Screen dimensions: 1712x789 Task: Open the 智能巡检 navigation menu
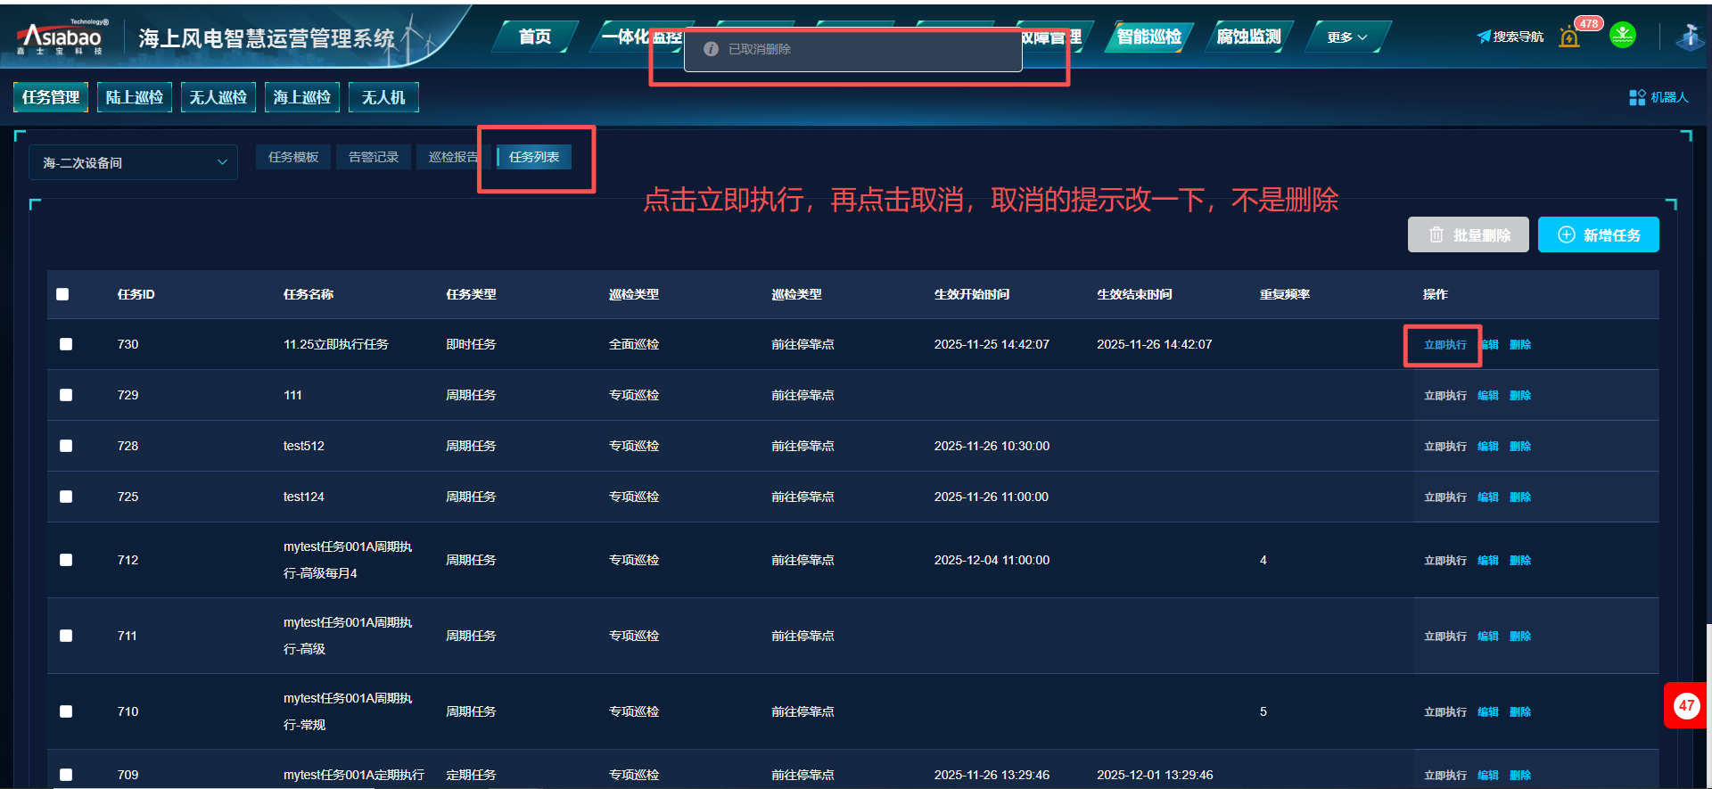tap(1148, 37)
